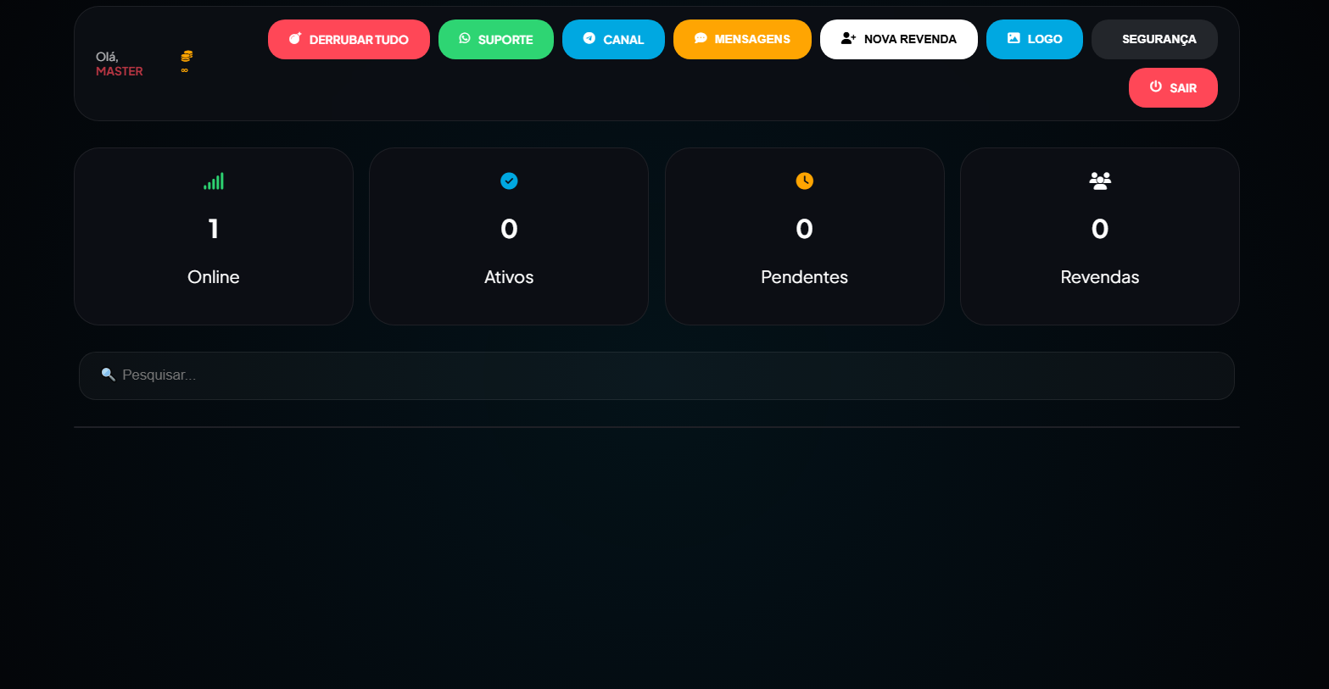Click the MASTER username label
The width and height of the screenshot is (1329, 689).
120,72
